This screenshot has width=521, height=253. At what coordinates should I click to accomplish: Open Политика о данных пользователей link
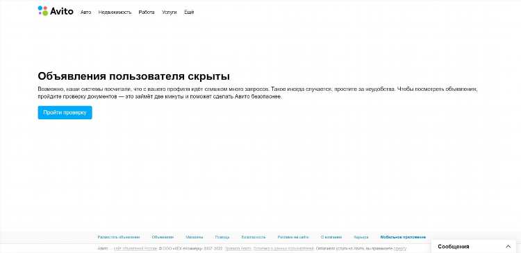(x=283, y=248)
